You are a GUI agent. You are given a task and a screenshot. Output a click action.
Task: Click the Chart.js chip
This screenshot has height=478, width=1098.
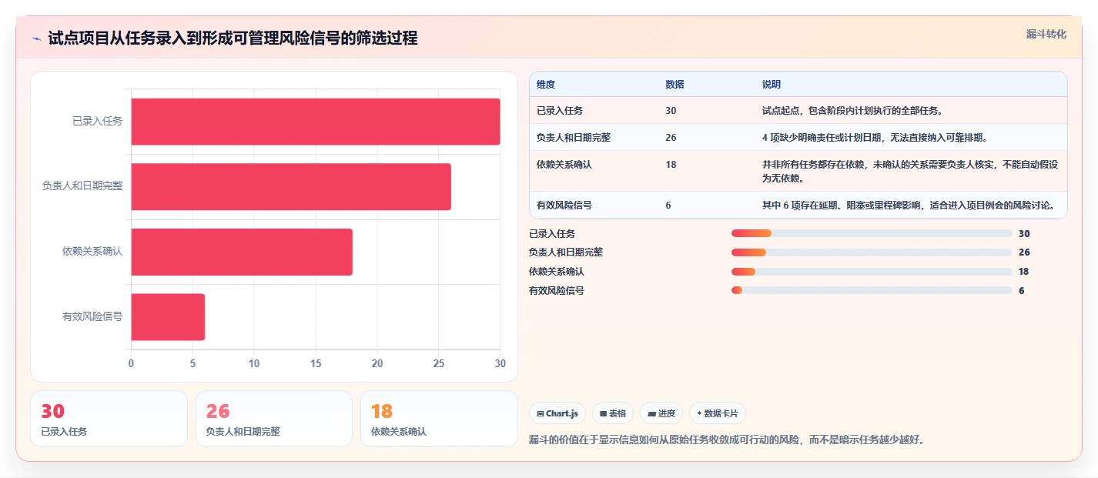[x=557, y=413]
